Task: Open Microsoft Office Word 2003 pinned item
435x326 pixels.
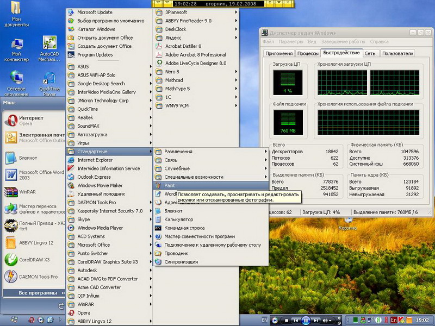Action: click(34, 175)
